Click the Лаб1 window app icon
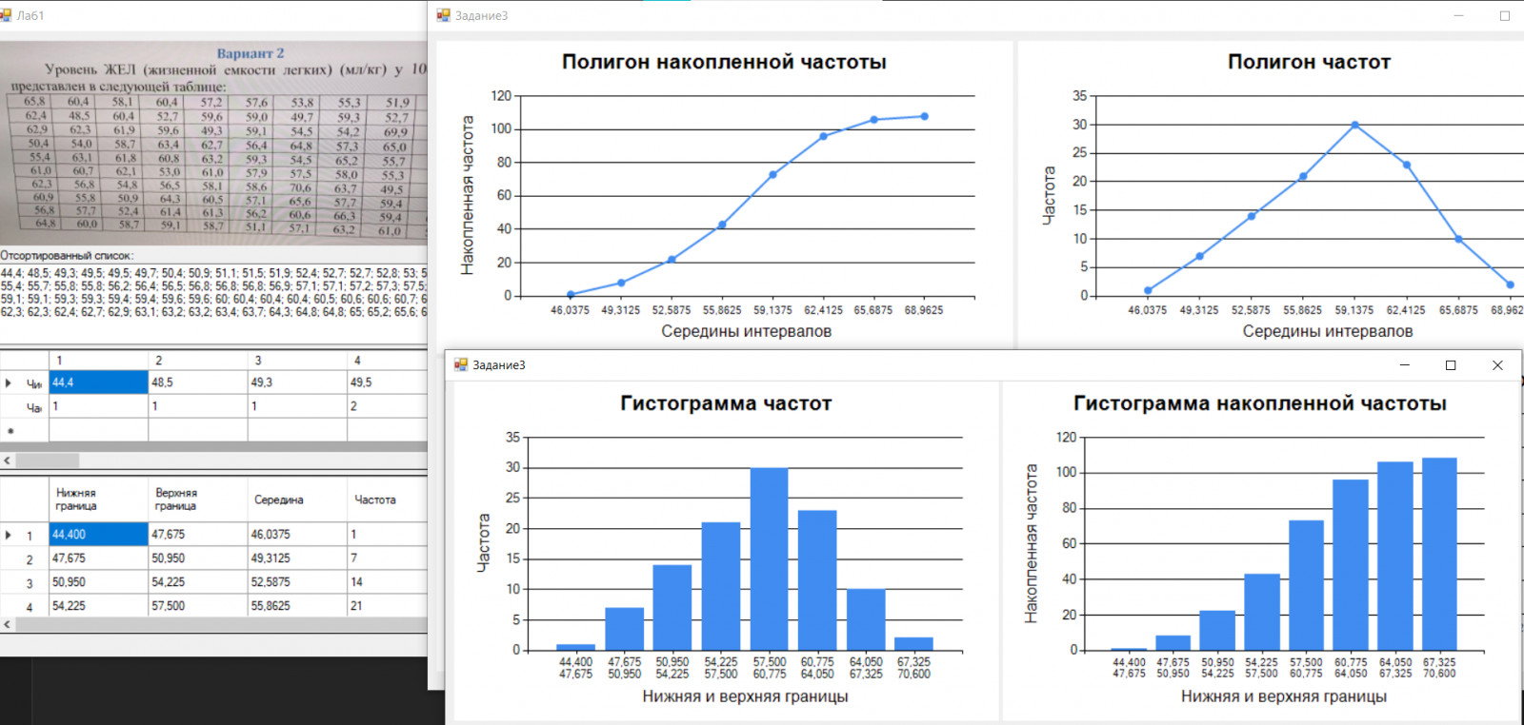 (5, 15)
